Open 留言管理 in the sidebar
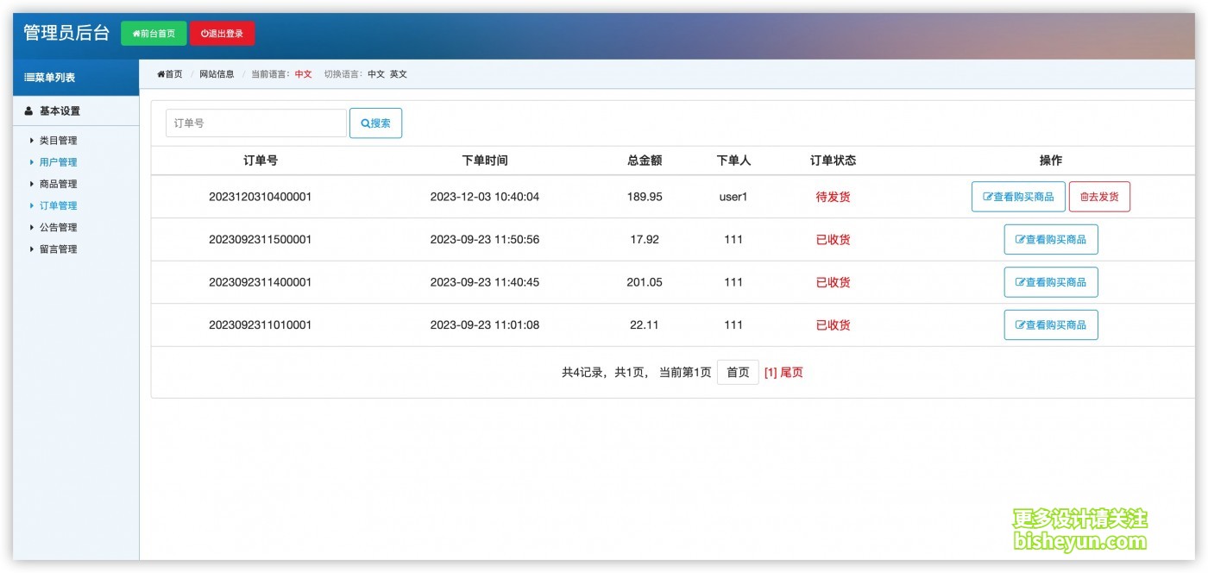Screen dimensions: 1208x573 coord(58,249)
